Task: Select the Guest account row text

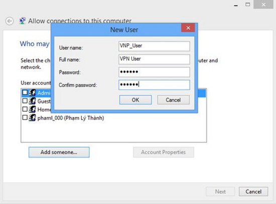Action: click(44, 101)
